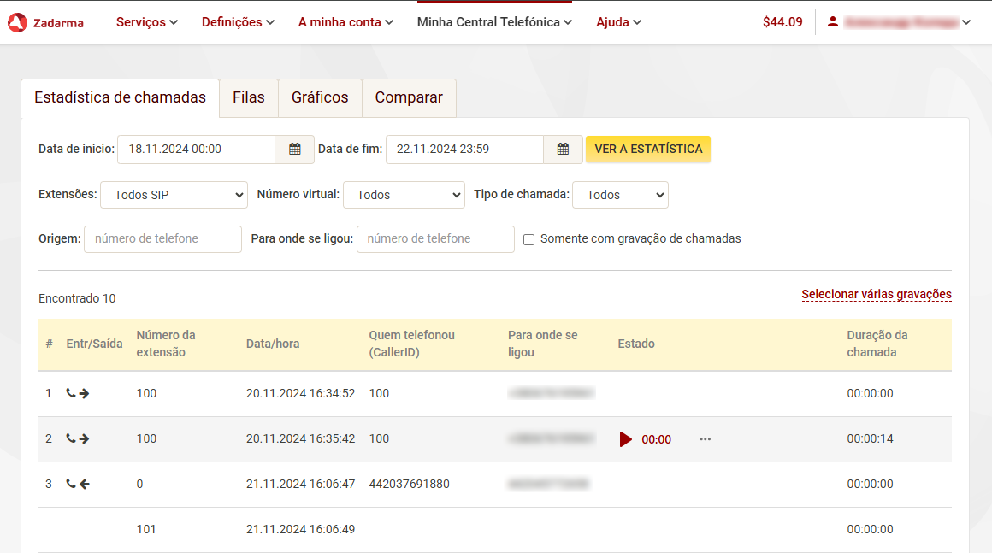Switch to the Filas tab

tap(249, 97)
